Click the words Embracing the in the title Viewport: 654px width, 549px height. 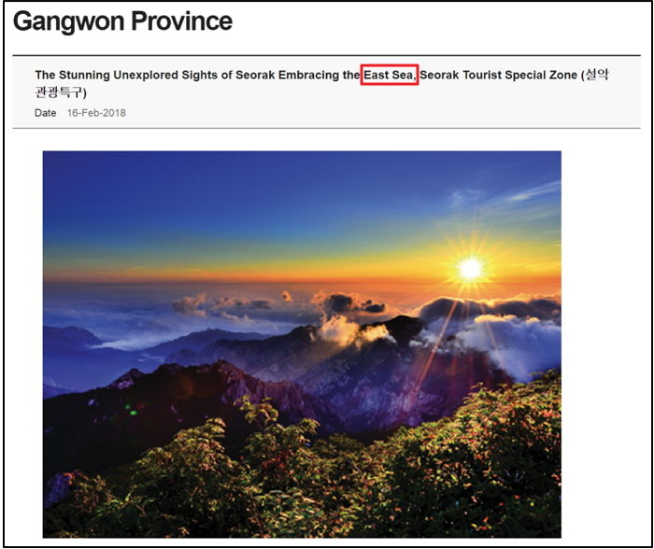[320, 75]
